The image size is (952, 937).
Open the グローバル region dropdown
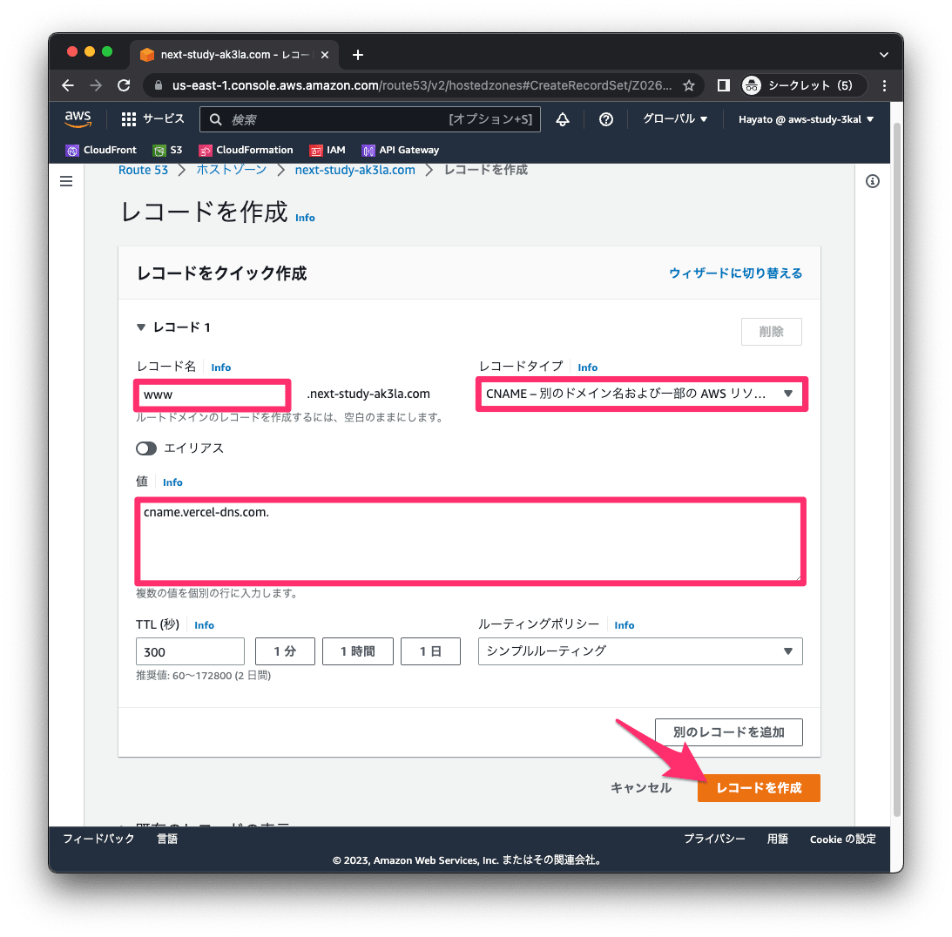pos(675,119)
